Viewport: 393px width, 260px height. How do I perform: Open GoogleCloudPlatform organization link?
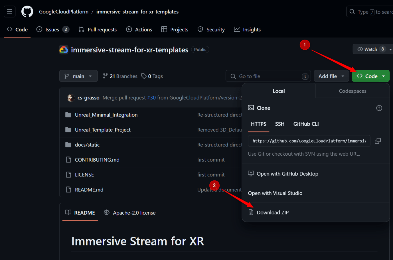64,12
